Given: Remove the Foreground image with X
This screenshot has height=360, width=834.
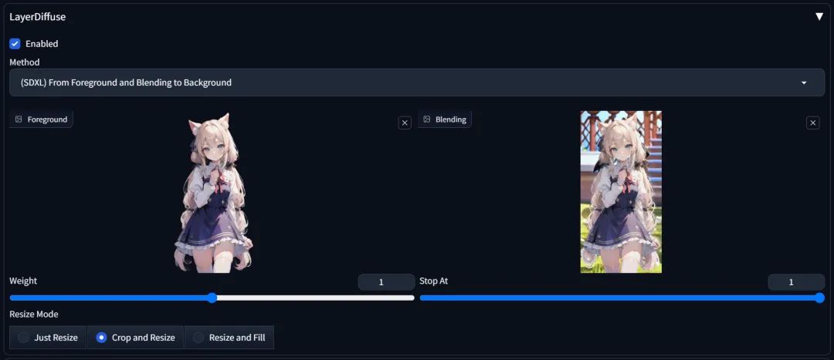Looking at the screenshot, I should [405, 123].
